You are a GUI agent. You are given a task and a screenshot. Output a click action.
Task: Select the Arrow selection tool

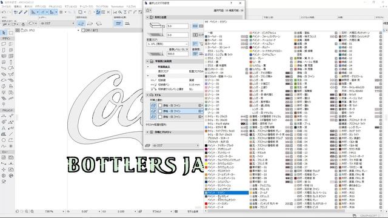(x=4, y=33)
